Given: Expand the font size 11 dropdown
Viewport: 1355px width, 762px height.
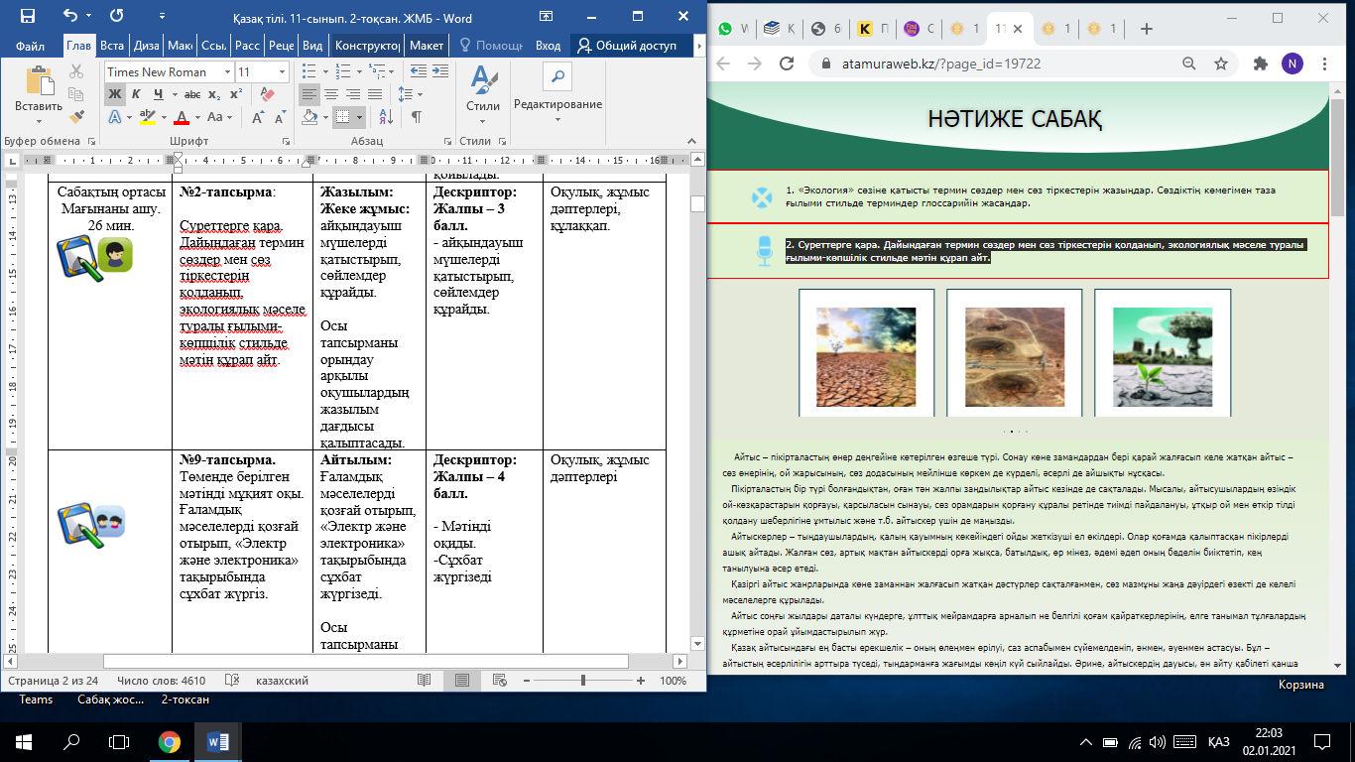Looking at the screenshot, I should coord(284,72).
